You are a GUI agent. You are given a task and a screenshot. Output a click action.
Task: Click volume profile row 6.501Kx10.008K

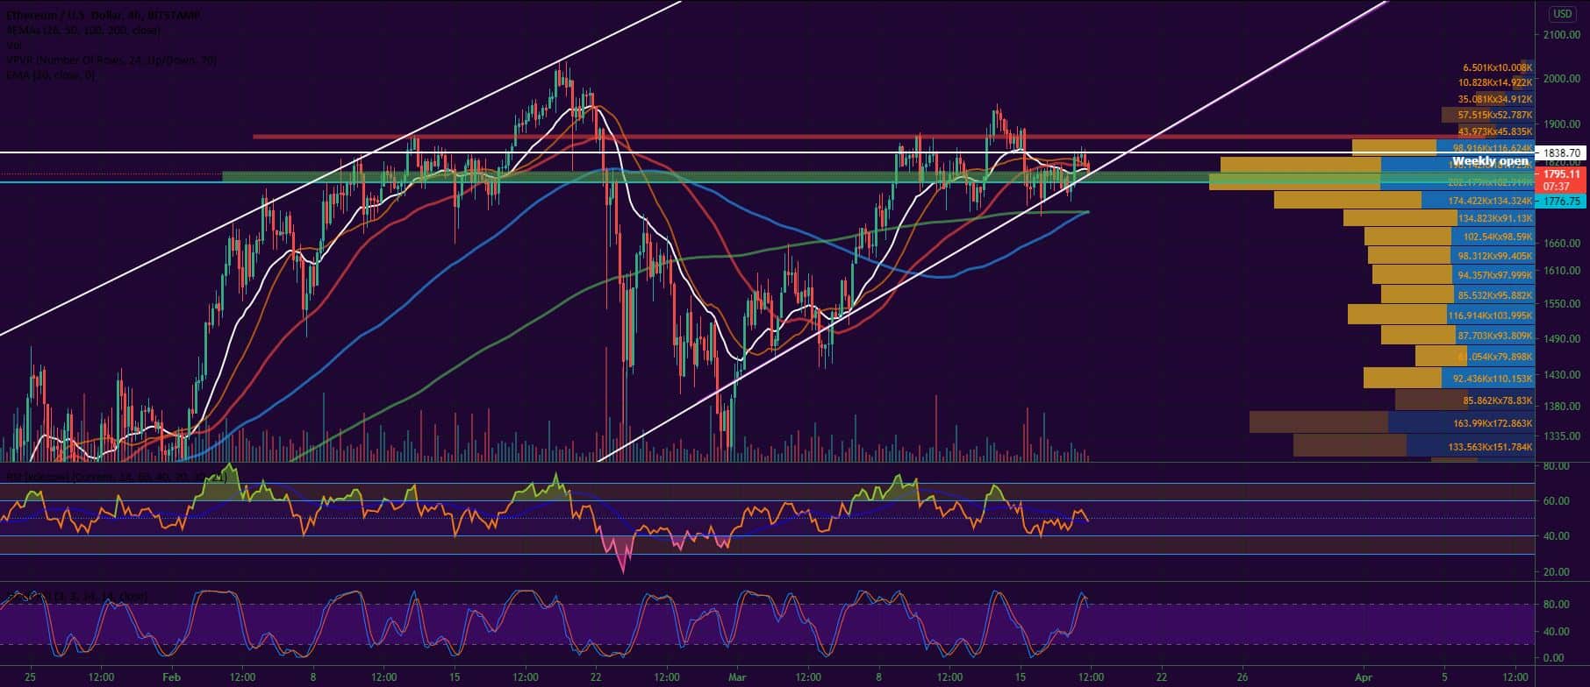pos(1497,67)
